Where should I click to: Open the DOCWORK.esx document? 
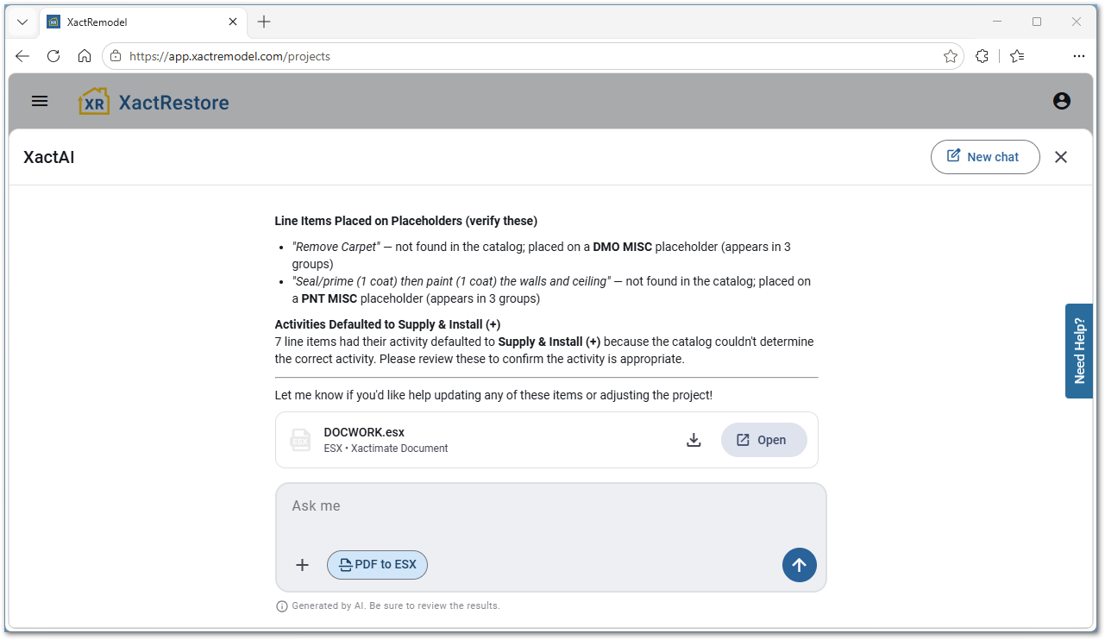click(764, 440)
